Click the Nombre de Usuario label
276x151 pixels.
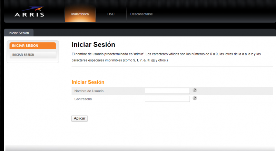(89, 91)
